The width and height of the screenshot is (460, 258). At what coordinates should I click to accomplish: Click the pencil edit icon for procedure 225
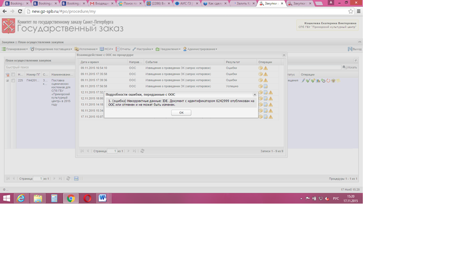pyautogui.click(x=303, y=81)
